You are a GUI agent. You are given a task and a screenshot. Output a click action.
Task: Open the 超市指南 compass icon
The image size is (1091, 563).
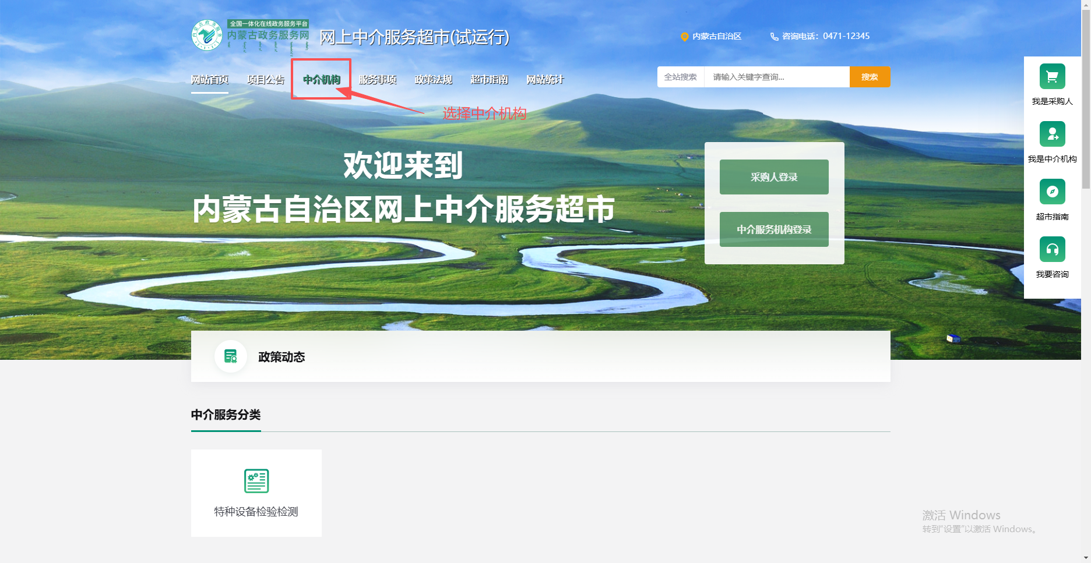click(1052, 192)
